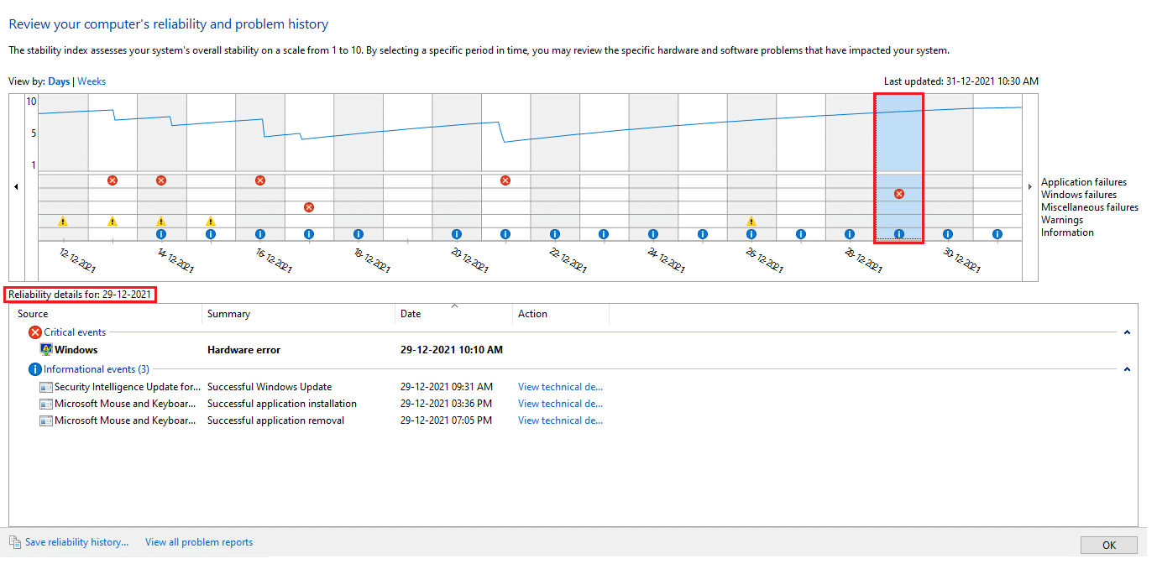Click the information icon on 31-12-2021
The width and height of the screenshot is (1157, 564).
(x=997, y=234)
